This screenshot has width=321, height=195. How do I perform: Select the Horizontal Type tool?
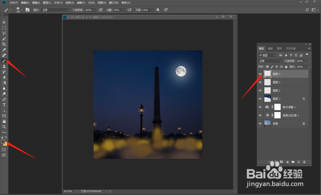click(4, 105)
